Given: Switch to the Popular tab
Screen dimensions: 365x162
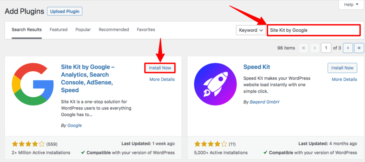Looking at the screenshot, I should click(83, 30).
